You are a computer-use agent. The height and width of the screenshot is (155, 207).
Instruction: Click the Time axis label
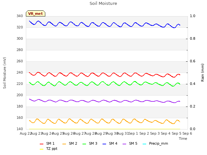pos(183,139)
